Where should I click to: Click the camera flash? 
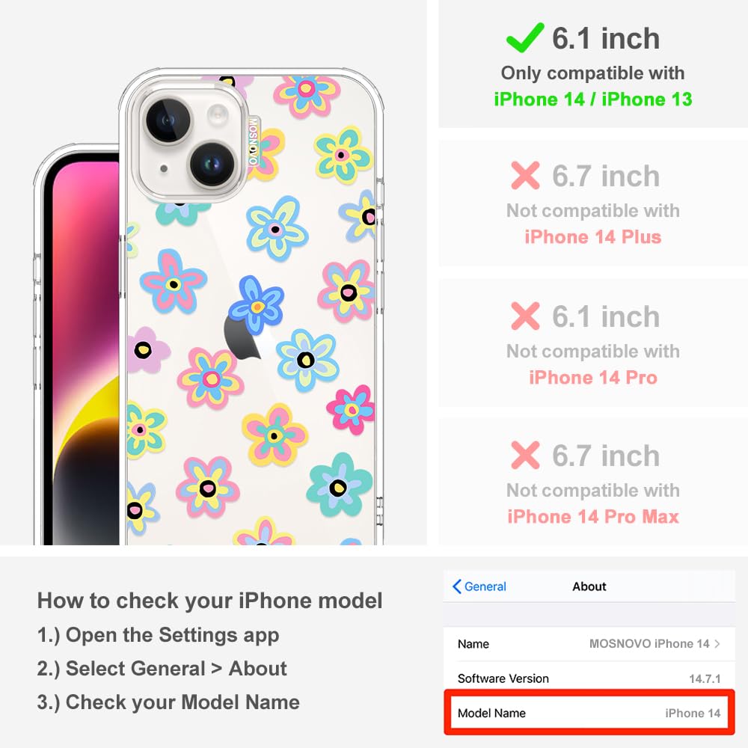(217, 114)
